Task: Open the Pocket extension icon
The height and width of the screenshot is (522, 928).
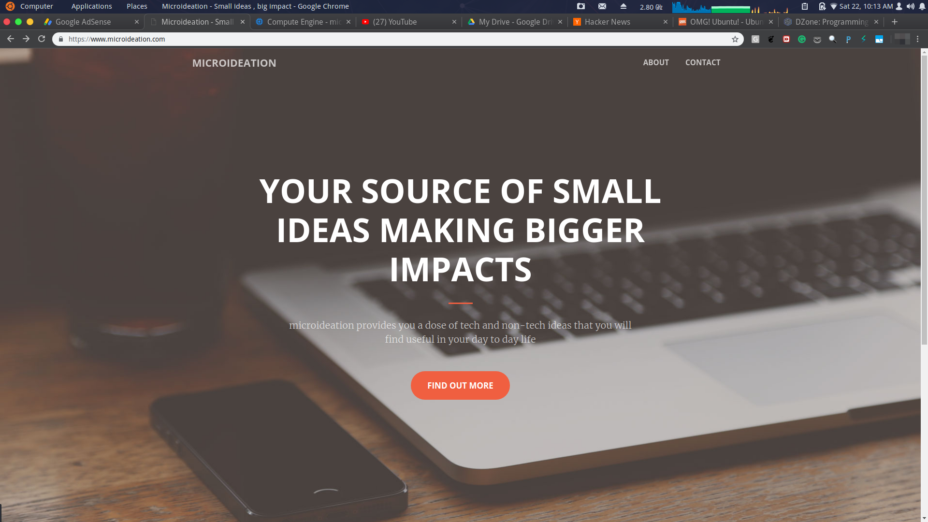Action: (817, 39)
